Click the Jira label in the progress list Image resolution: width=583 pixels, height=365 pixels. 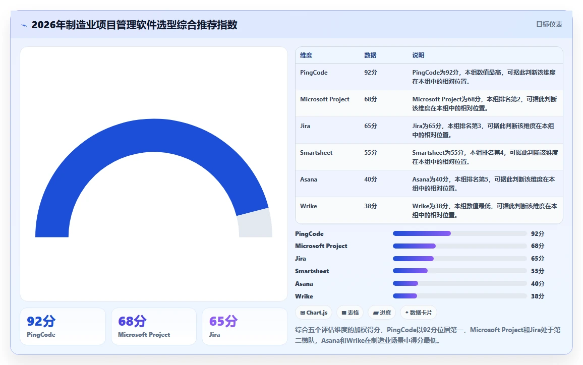click(x=301, y=259)
